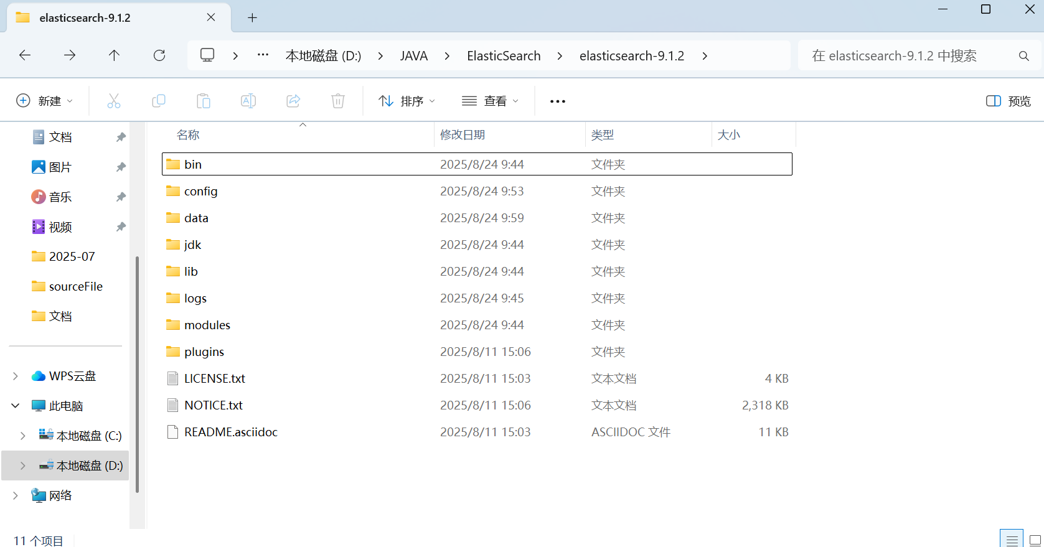Expand the 网络 tree node
1044x547 pixels.
pyautogui.click(x=16, y=495)
